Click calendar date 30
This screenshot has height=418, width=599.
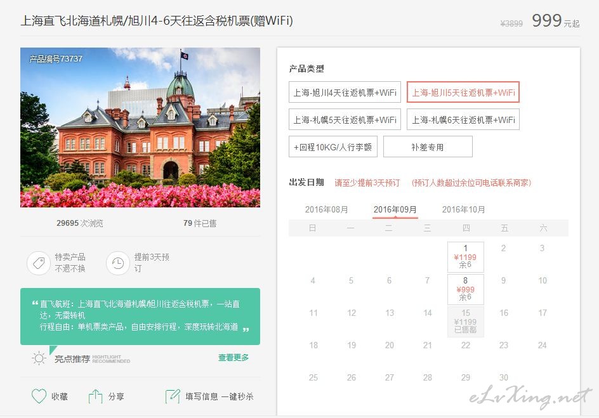point(503,377)
